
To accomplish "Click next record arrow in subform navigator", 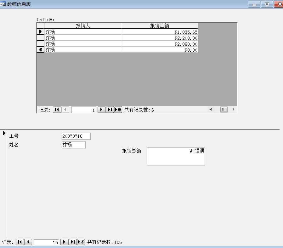I will 101,110.
